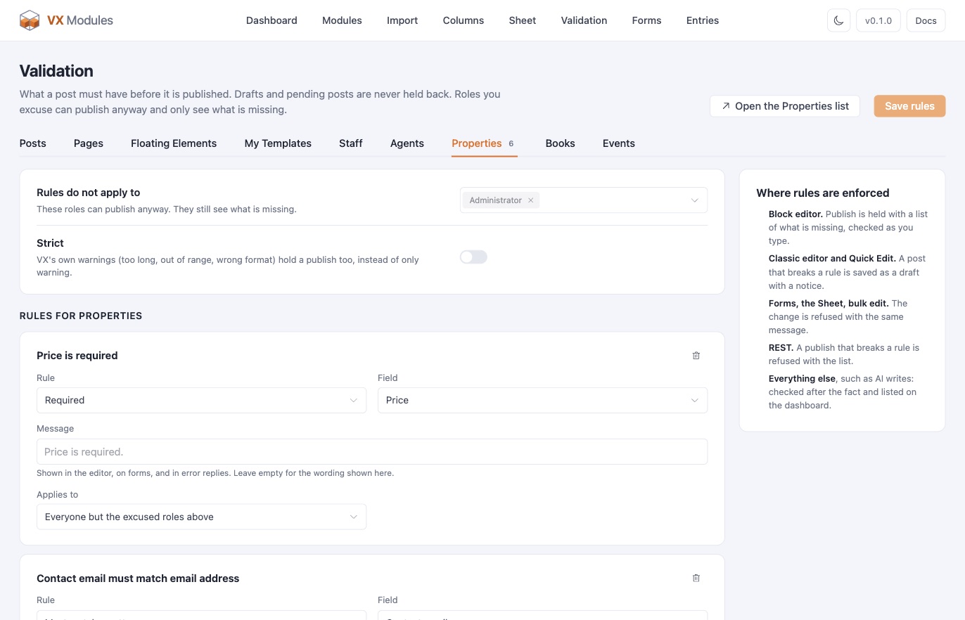Open the excused roles dropdown

584,200
